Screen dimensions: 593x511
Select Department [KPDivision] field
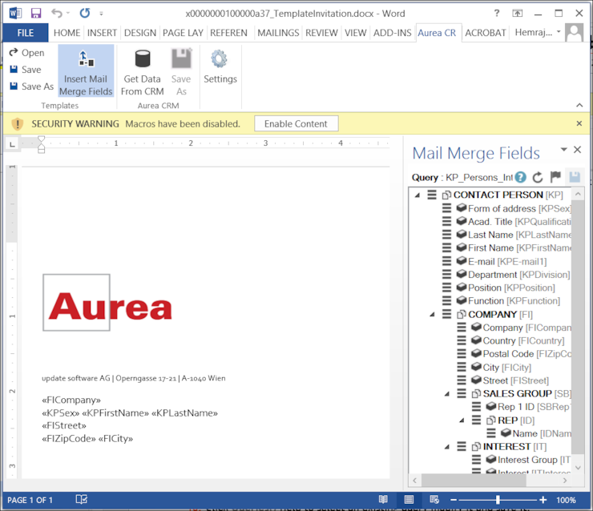coord(519,275)
